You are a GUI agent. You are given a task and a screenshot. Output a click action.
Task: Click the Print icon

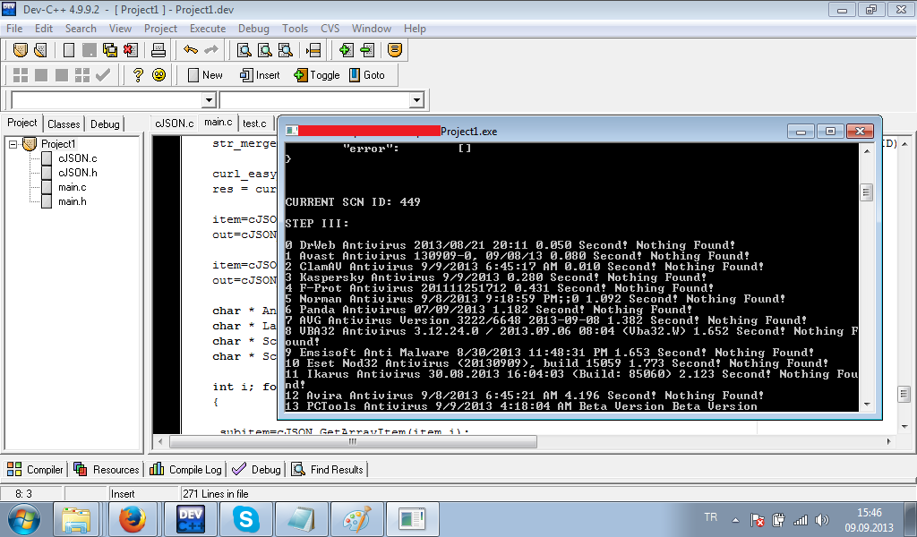coord(159,50)
